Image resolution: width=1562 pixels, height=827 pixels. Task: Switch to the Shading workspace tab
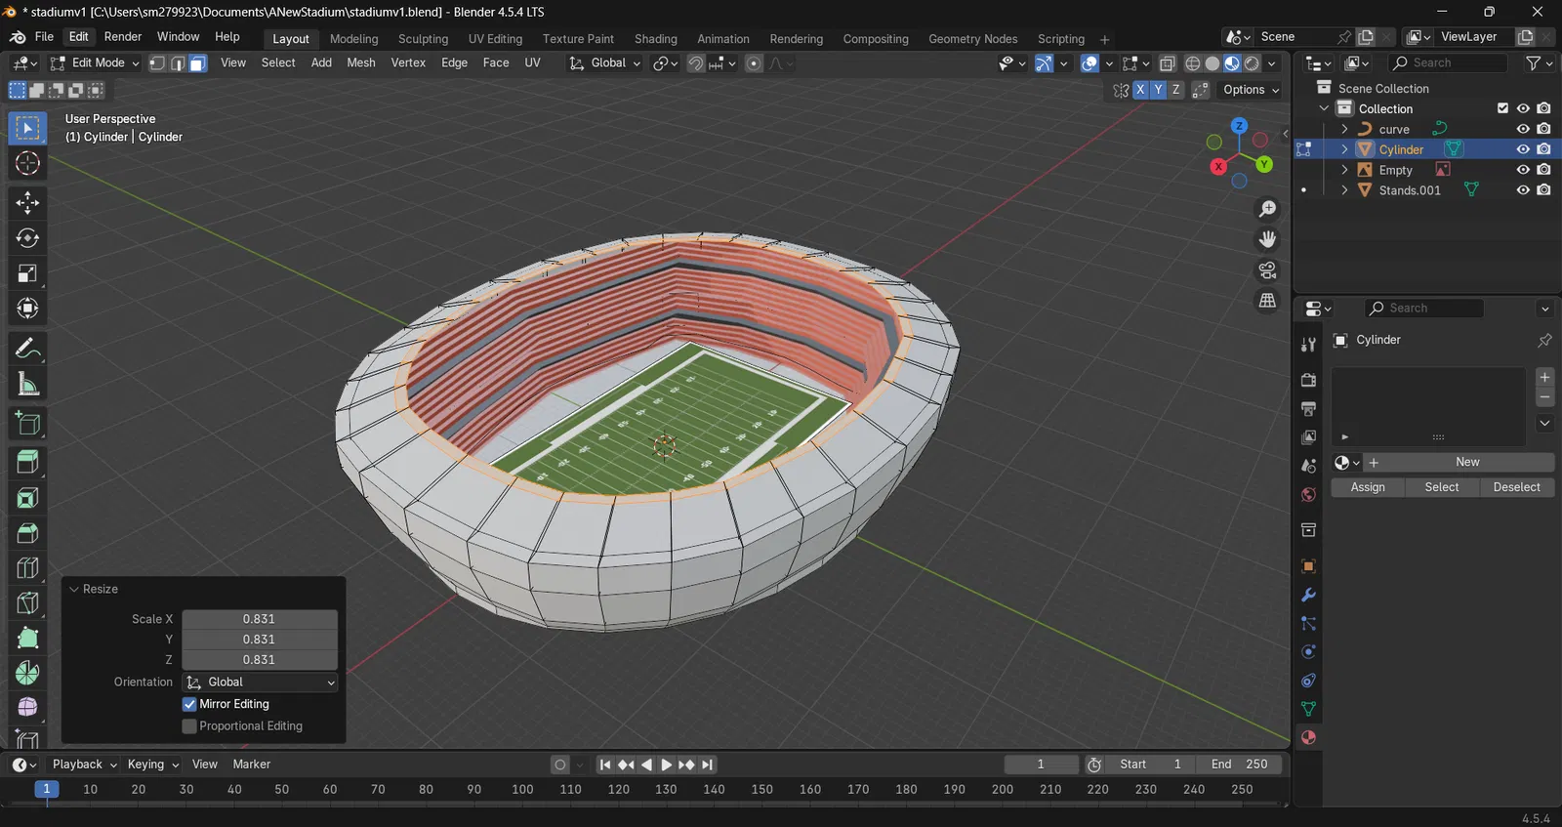pos(655,39)
